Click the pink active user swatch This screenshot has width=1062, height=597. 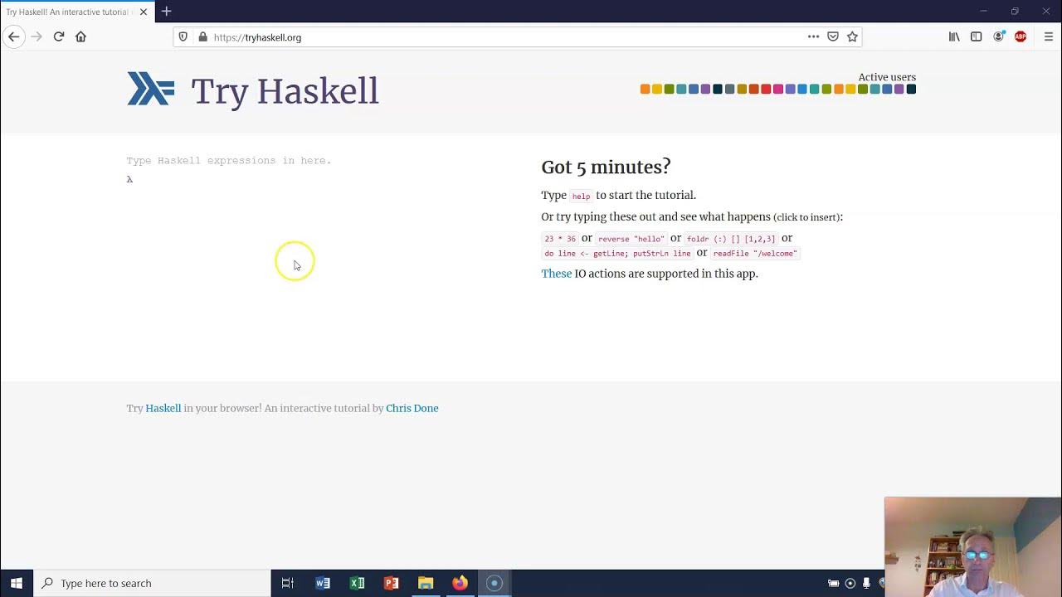[778, 89]
